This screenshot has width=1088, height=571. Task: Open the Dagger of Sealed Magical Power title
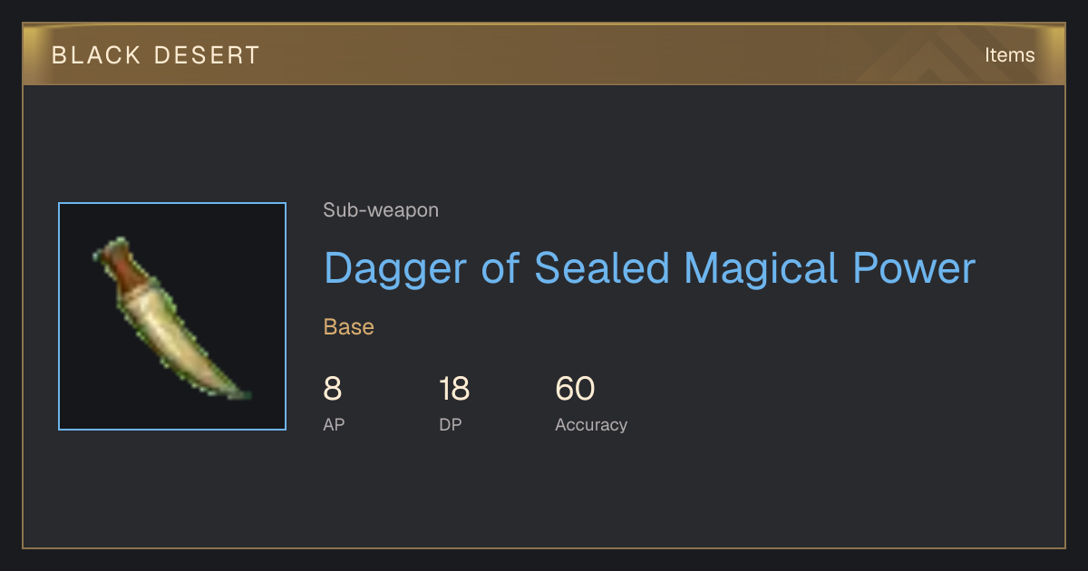(649, 268)
